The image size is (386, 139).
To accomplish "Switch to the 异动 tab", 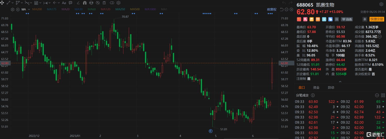I will tap(331, 88).
